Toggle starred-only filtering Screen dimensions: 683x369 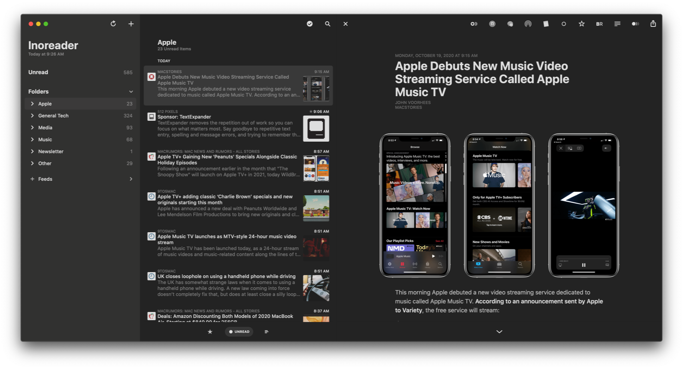point(210,331)
